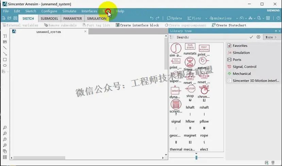Click the clear search X icon
The width and height of the screenshot is (282, 166).
coord(259,37)
